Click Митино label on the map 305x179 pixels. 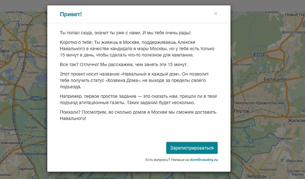(x=14, y=40)
